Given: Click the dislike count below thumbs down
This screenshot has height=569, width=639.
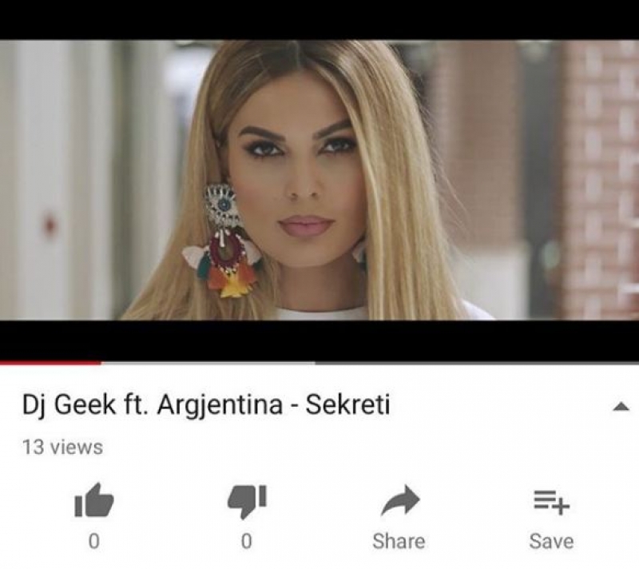Looking at the screenshot, I should (247, 542).
